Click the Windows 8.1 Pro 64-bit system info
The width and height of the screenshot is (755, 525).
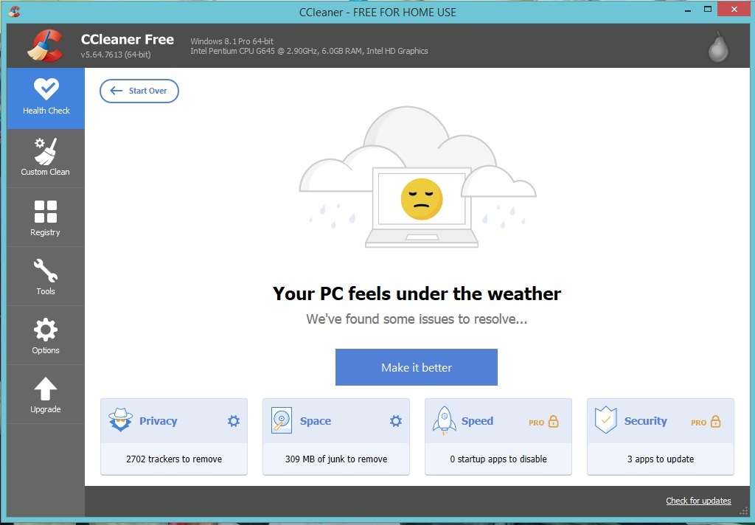[x=232, y=41]
